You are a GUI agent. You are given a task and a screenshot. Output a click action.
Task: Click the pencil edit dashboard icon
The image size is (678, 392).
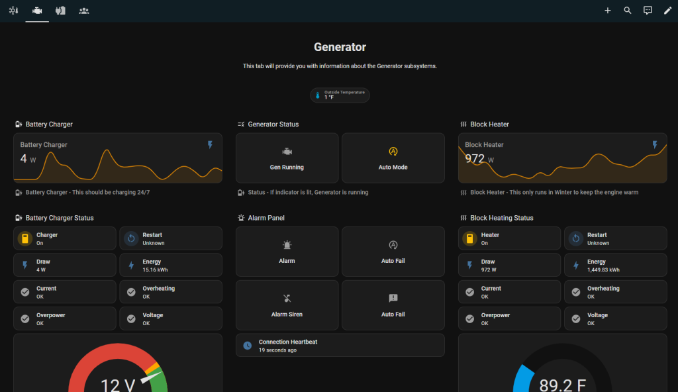pos(667,11)
